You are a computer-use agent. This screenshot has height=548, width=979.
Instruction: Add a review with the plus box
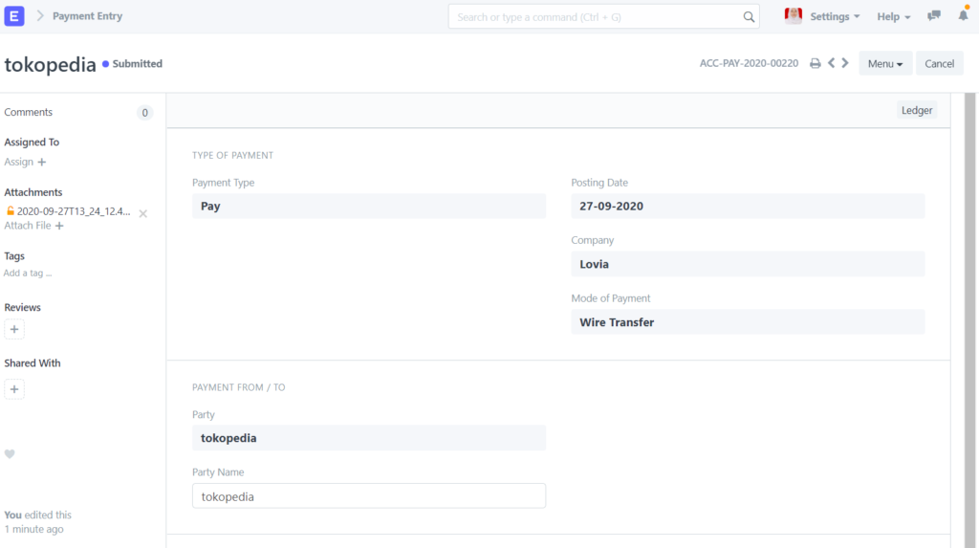point(14,329)
